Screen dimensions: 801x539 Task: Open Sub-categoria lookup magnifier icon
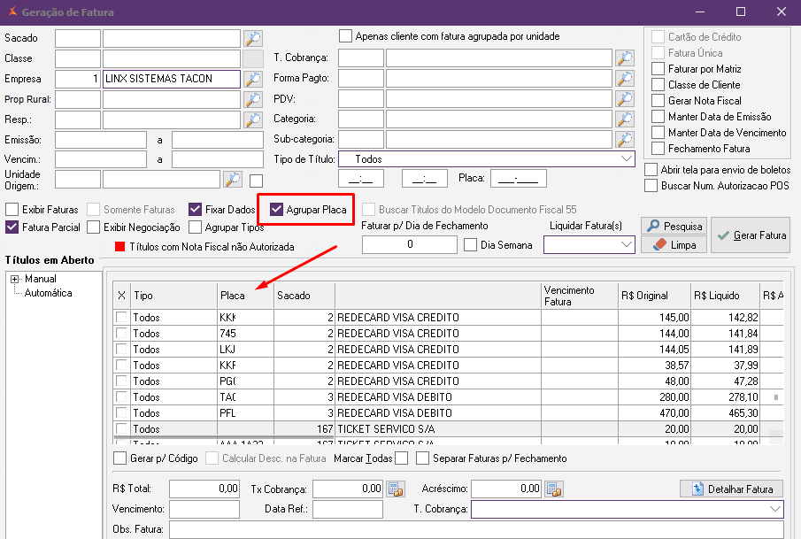click(x=625, y=139)
